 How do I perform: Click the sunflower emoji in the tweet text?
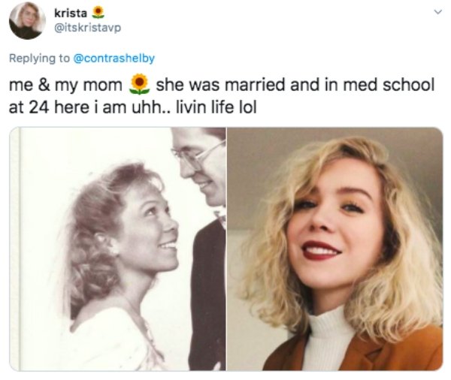pyautogui.click(x=139, y=83)
